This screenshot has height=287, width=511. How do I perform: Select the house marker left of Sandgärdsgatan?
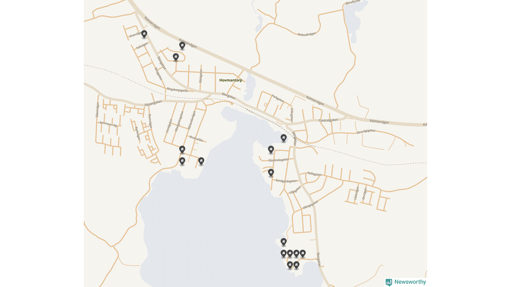(x=271, y=173)
